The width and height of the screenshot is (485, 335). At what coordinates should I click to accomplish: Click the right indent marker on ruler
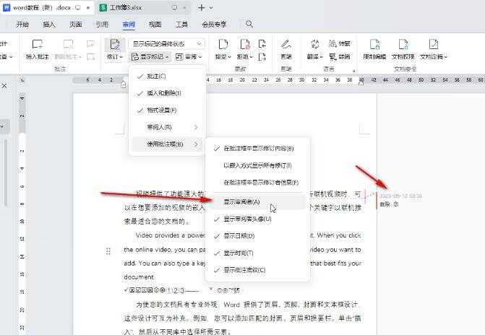[x=361, y=82]
